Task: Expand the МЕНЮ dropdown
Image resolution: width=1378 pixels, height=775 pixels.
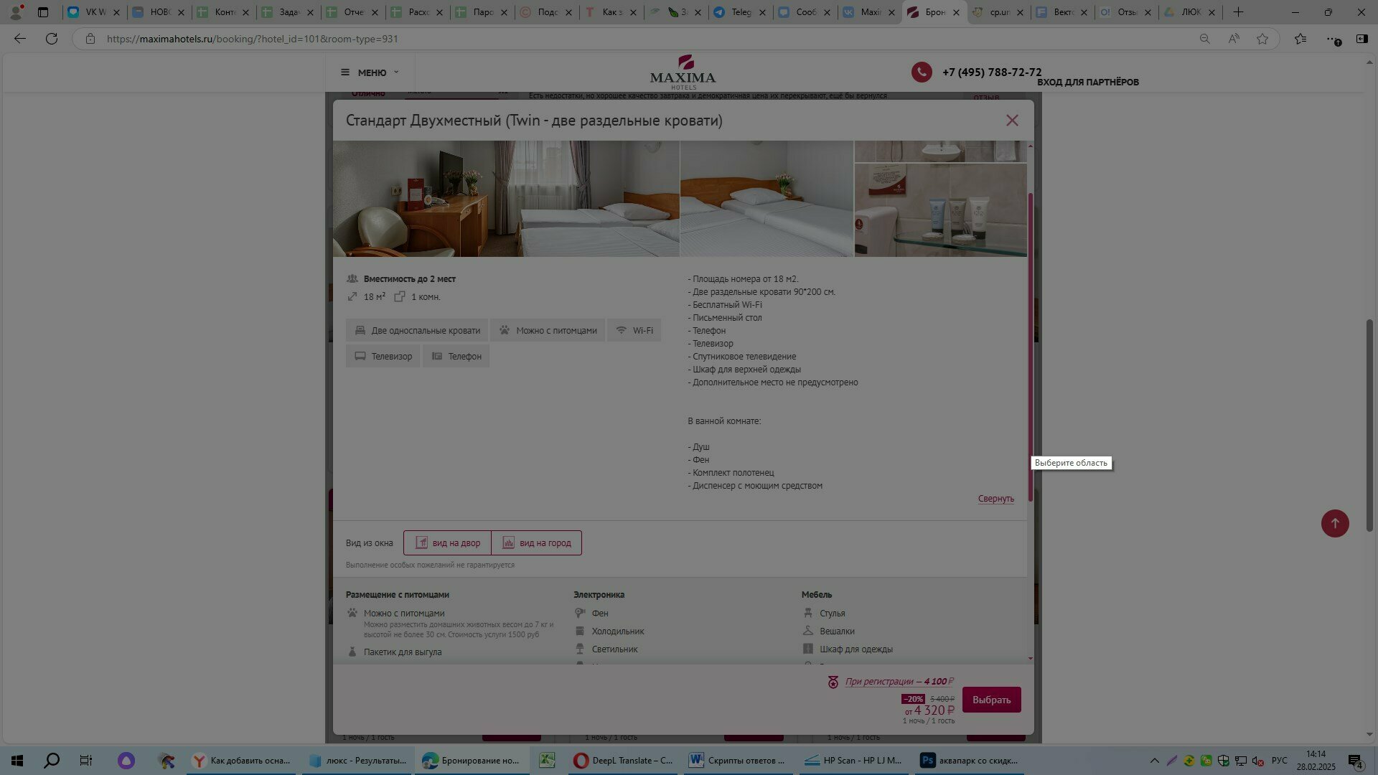Action: 370,72
